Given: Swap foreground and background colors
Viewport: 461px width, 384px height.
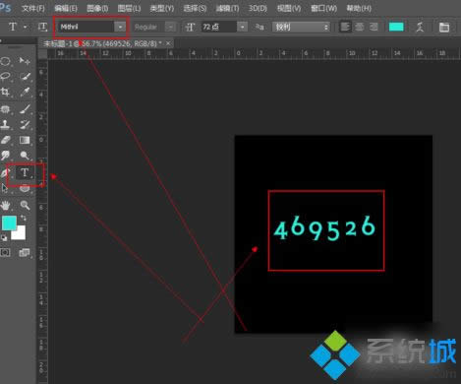Looking at the screenshot, I should [x=24, y=218].
